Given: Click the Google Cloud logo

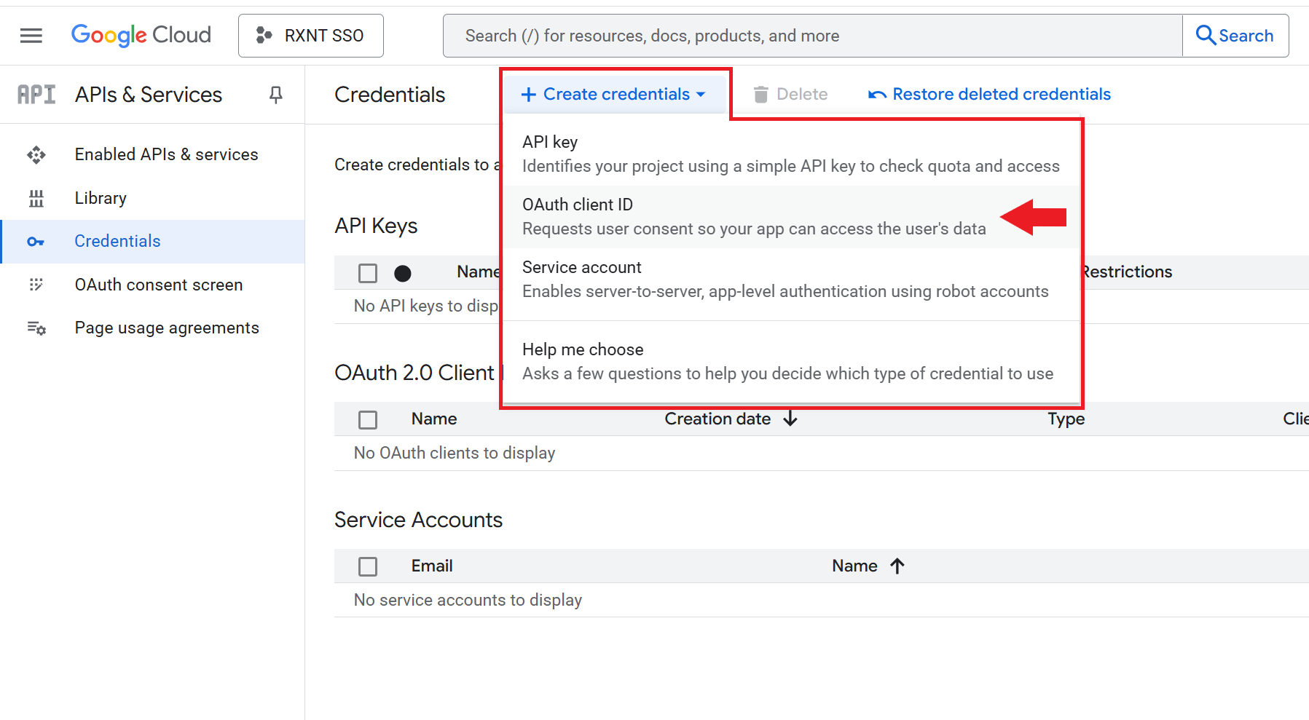Looking at the screenshot, I should click(141, 35).
